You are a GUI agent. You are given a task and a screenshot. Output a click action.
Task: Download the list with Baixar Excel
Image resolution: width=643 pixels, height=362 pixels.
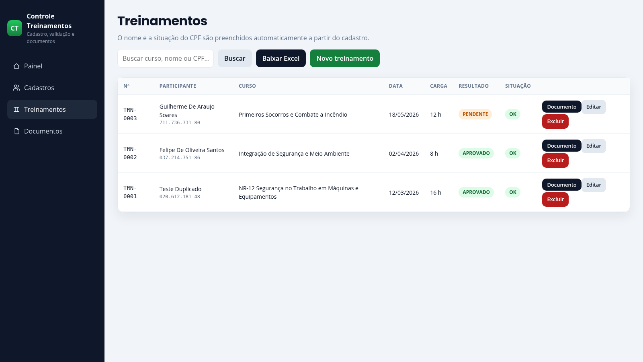coord(281,58)
